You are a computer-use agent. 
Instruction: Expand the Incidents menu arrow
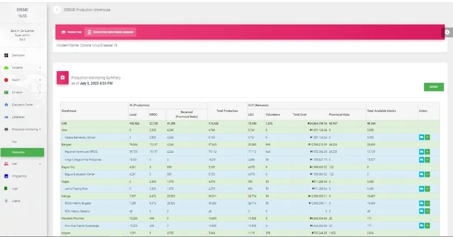click(40, 67)
